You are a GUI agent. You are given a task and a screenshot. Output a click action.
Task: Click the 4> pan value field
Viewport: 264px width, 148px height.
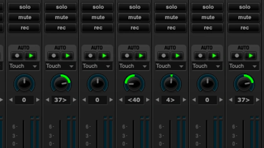[171, 100]
